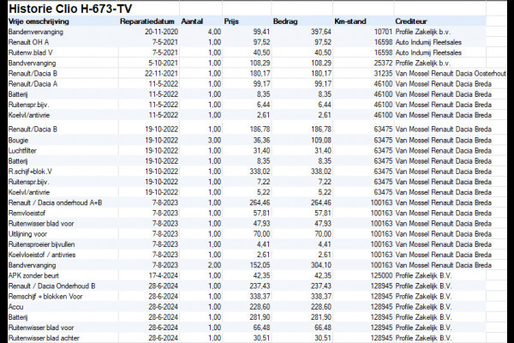Select the Van Mossel Renault Dacia Oosterhout cell
This screenshot has height=343, width=514.
tap(451, 74)
